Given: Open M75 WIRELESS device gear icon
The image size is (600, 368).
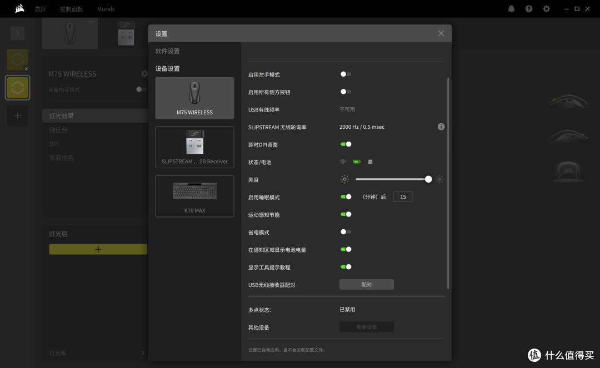Looking at the screenshot, I should tap(144, 74).
